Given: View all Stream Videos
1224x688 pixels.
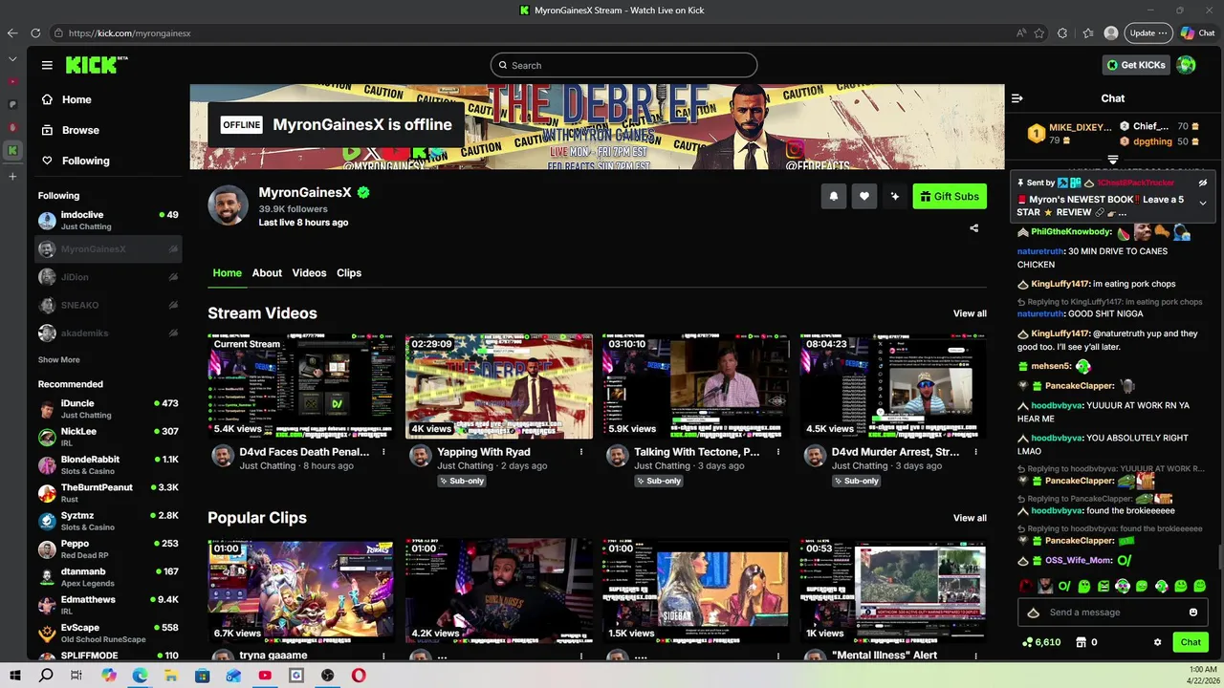Looking at the screenshot, I should (x=970, y=313).
